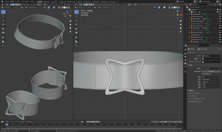Enable the 単位を区切る checkbox

(203, 74)
